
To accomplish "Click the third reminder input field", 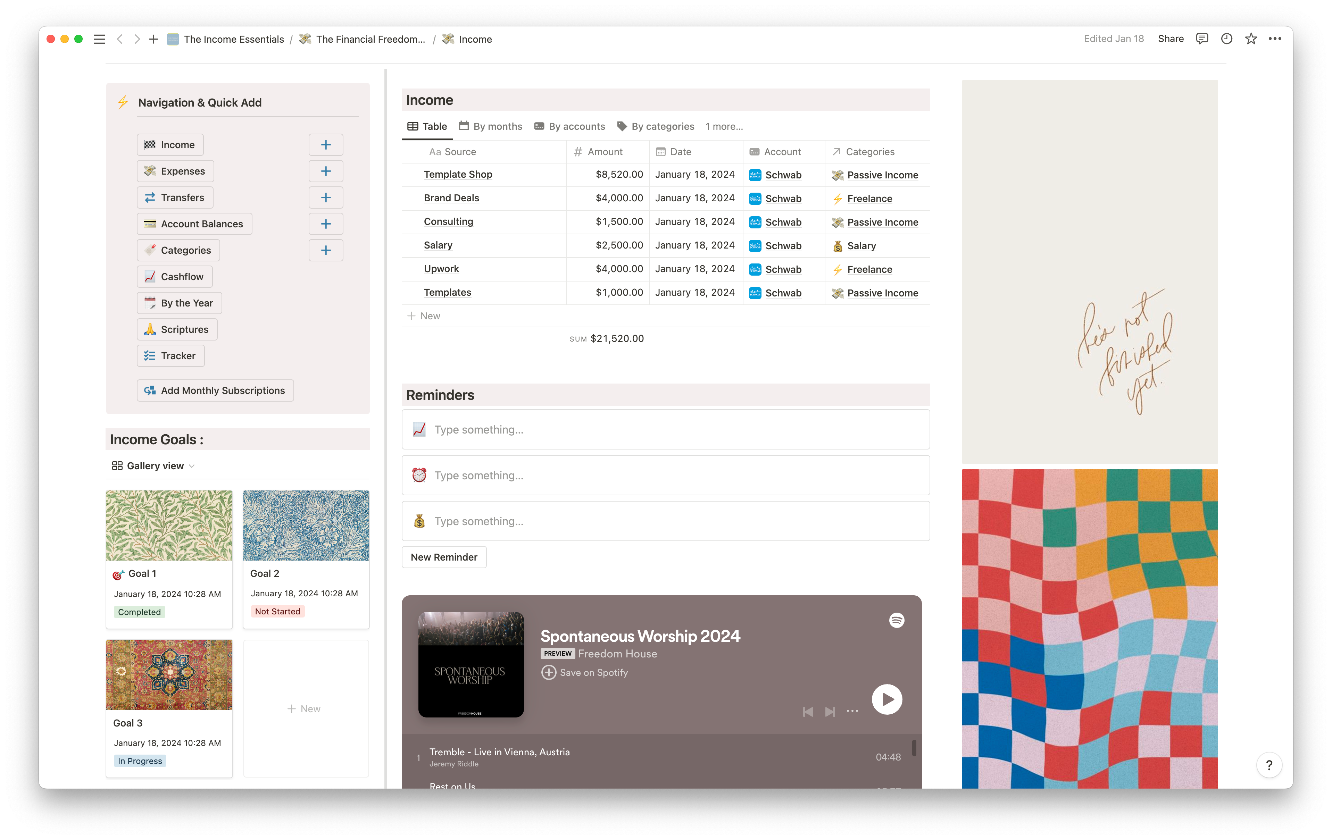I will (x=665, y=521).
